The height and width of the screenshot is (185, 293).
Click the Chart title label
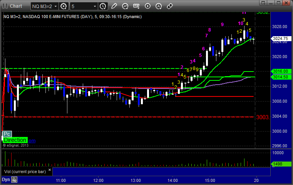(16, 6)
